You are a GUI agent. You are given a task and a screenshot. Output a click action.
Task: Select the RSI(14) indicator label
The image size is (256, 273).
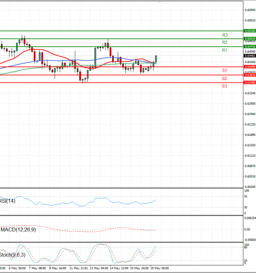pyautogui.click(x=8, y=201)
